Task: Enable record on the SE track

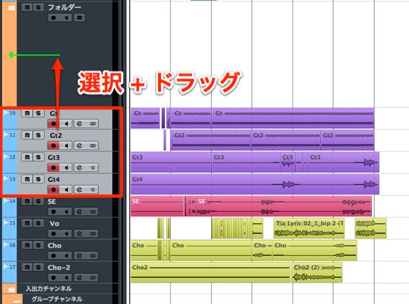Action: 54,211
